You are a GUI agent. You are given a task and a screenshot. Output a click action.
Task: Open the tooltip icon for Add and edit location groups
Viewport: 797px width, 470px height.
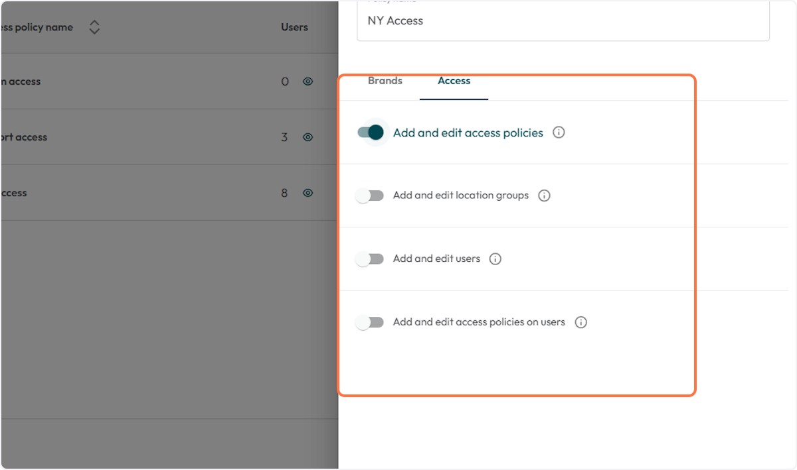pos(544,195)
